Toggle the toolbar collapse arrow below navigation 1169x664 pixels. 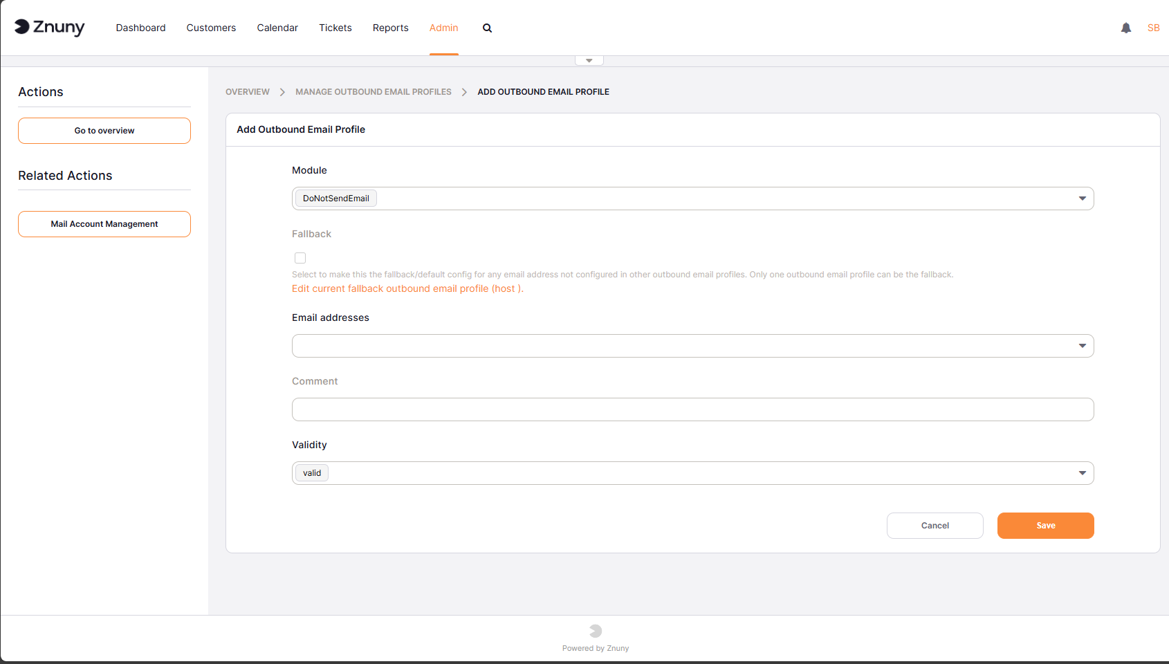click(x=589, y=61)
